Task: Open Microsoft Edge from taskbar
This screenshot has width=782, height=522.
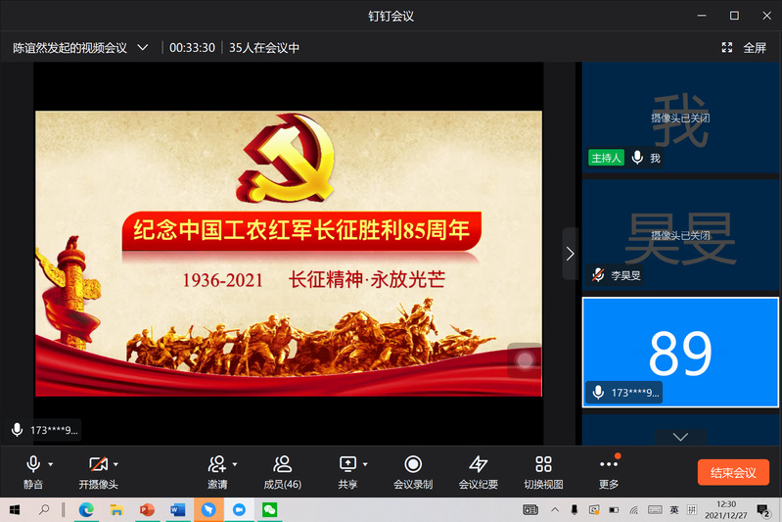Action: (x=86, y=509)
